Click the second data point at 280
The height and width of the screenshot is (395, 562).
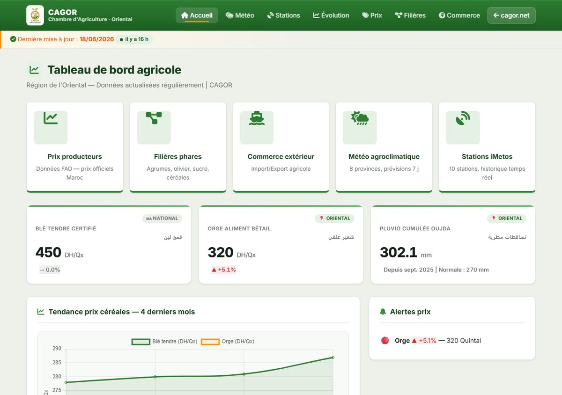(155, 377)
